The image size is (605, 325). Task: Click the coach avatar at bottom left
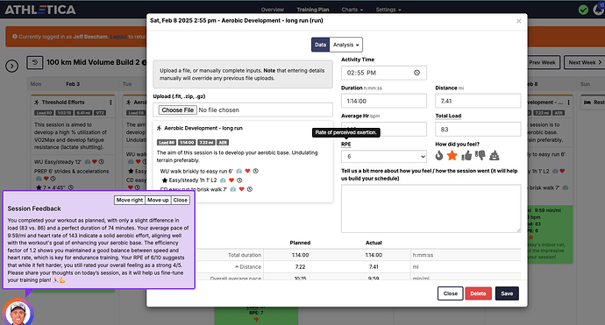(18, 313)
